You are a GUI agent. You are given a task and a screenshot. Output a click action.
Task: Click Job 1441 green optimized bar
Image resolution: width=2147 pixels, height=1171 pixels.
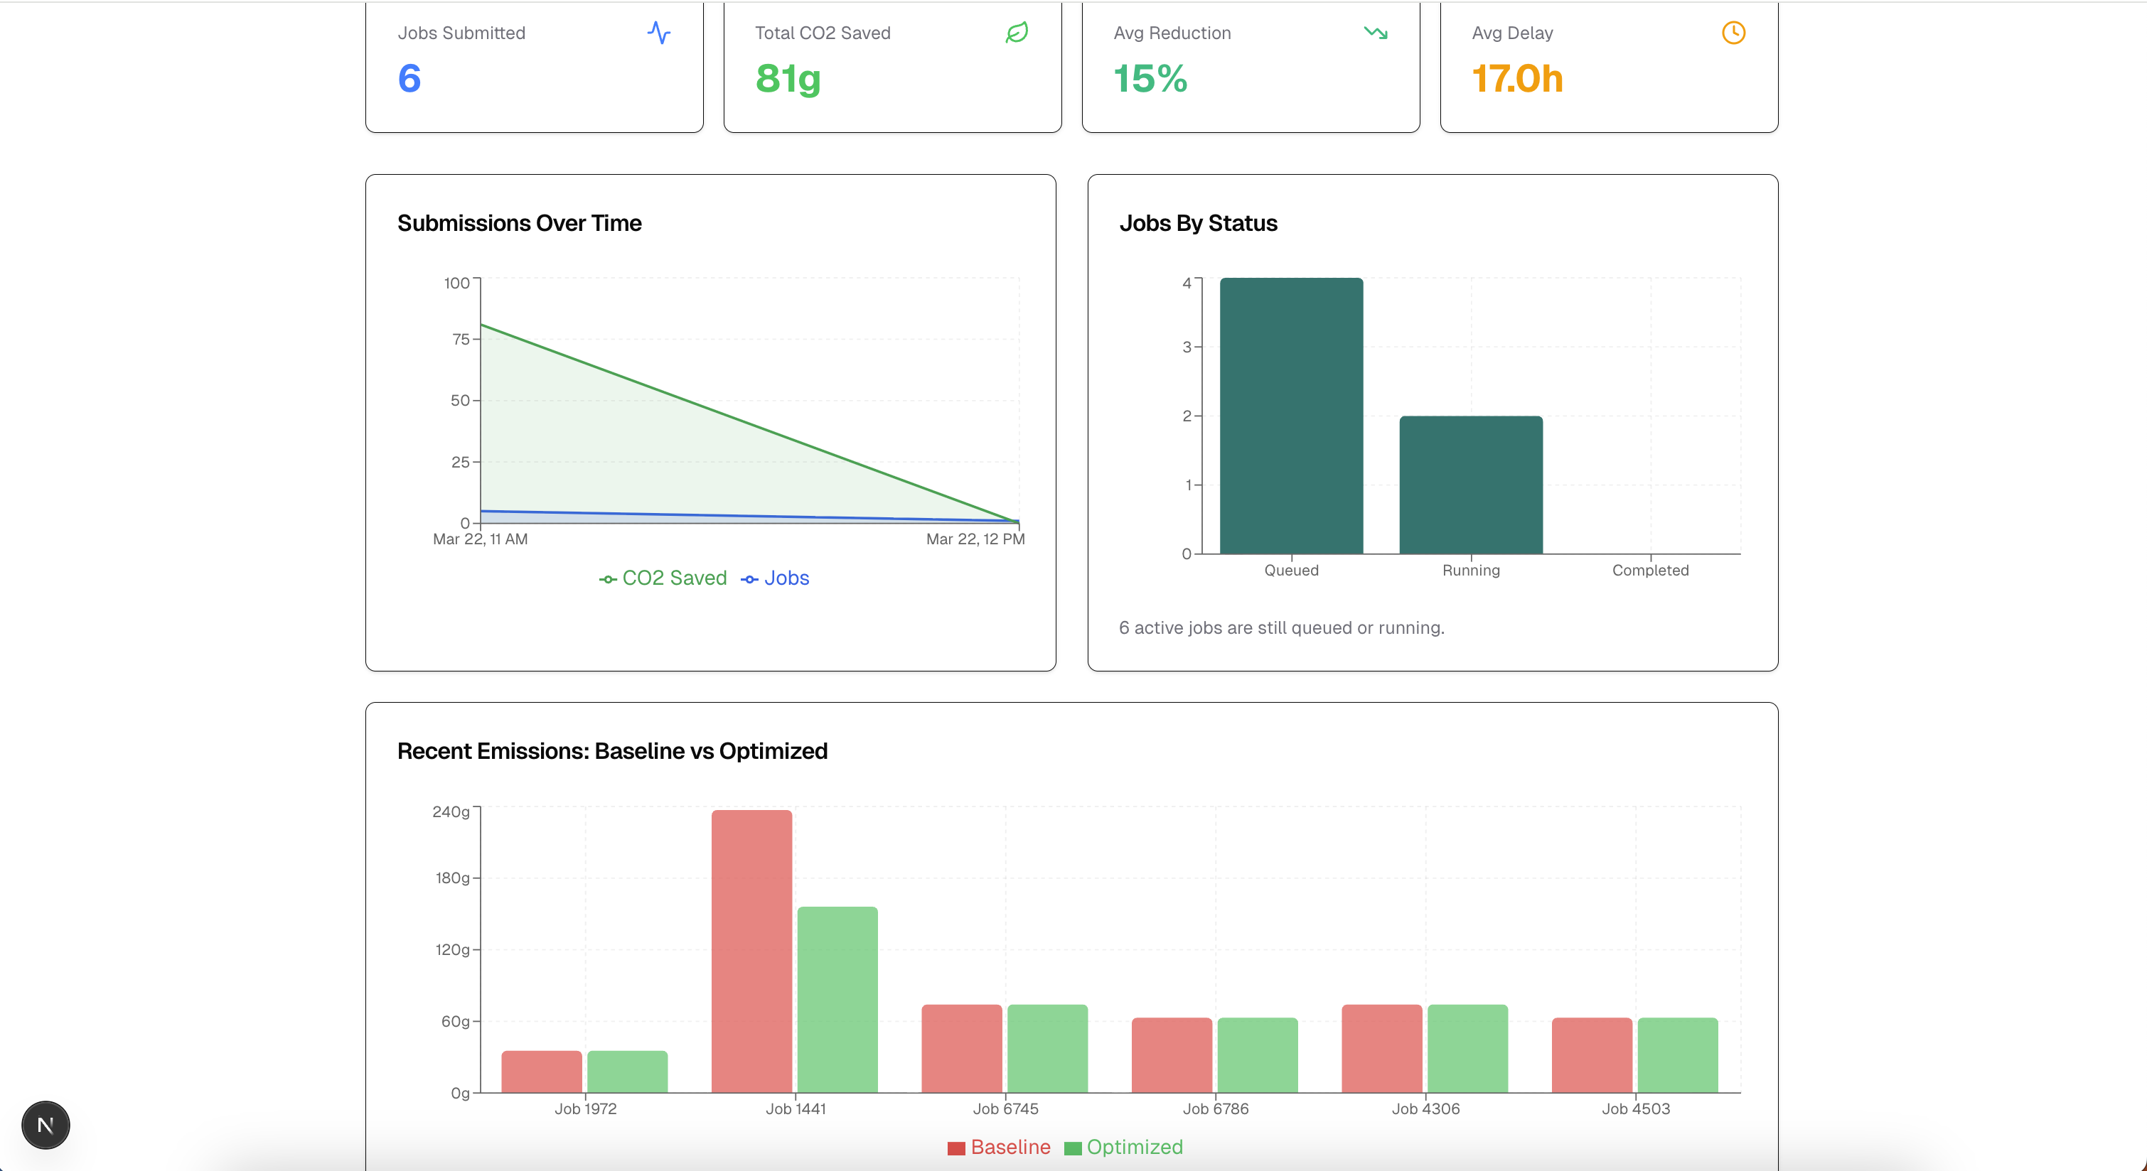(837, 1000)
